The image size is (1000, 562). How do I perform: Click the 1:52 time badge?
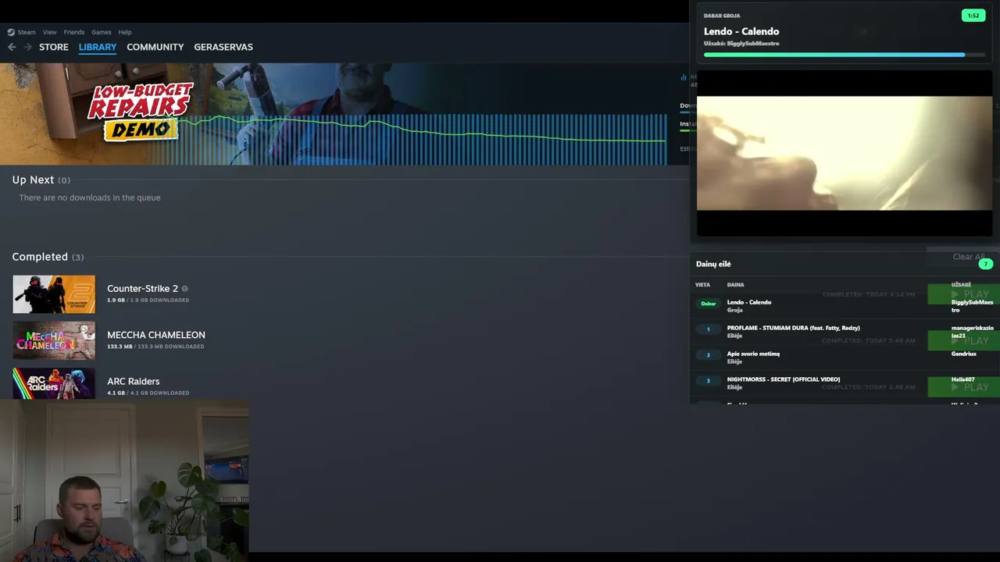(x=973, y=16)
